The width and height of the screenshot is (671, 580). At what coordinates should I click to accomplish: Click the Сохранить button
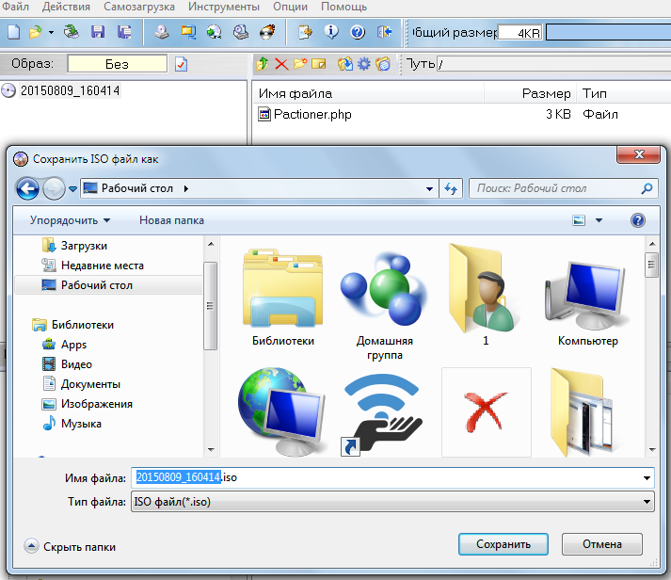point(503,544)
